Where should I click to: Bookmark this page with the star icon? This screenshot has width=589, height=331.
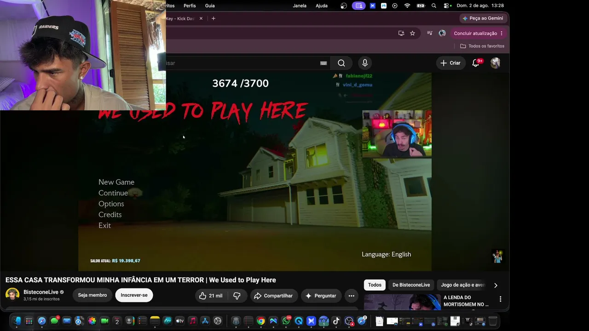pos(412,33)
